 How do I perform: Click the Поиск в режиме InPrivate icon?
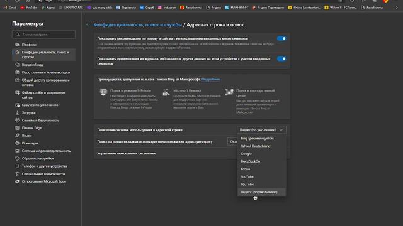(103, 92)
